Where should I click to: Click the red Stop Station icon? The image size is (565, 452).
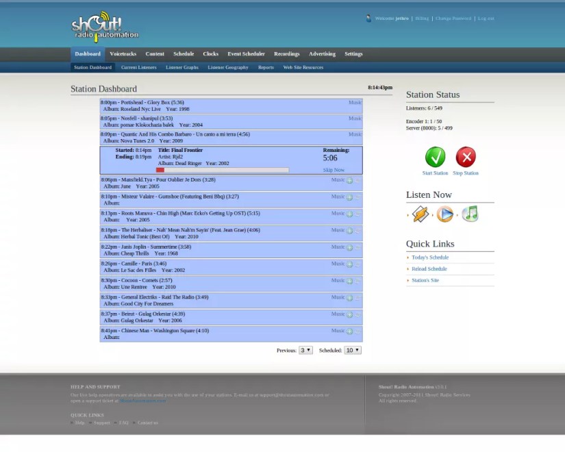pos(466,158)
